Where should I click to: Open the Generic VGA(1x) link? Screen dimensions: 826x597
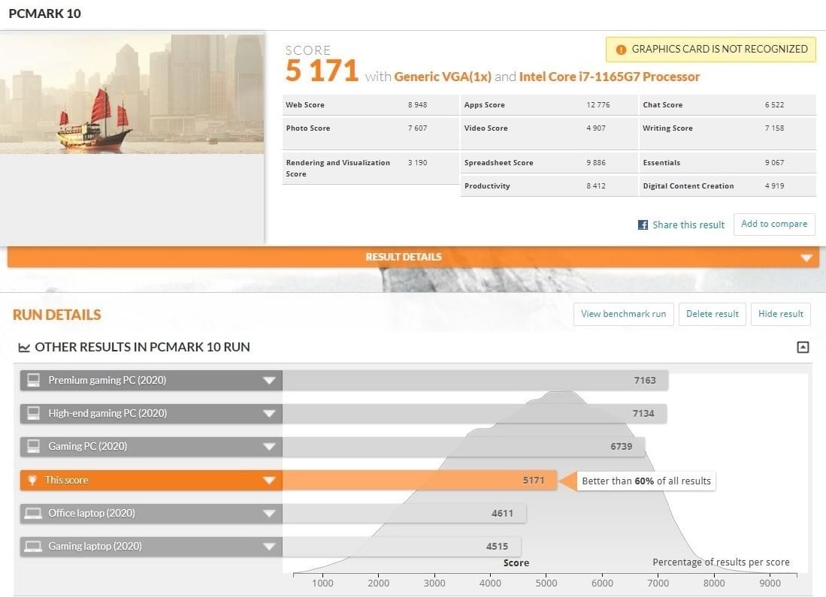pyautogui.click(x=443, y=77)
